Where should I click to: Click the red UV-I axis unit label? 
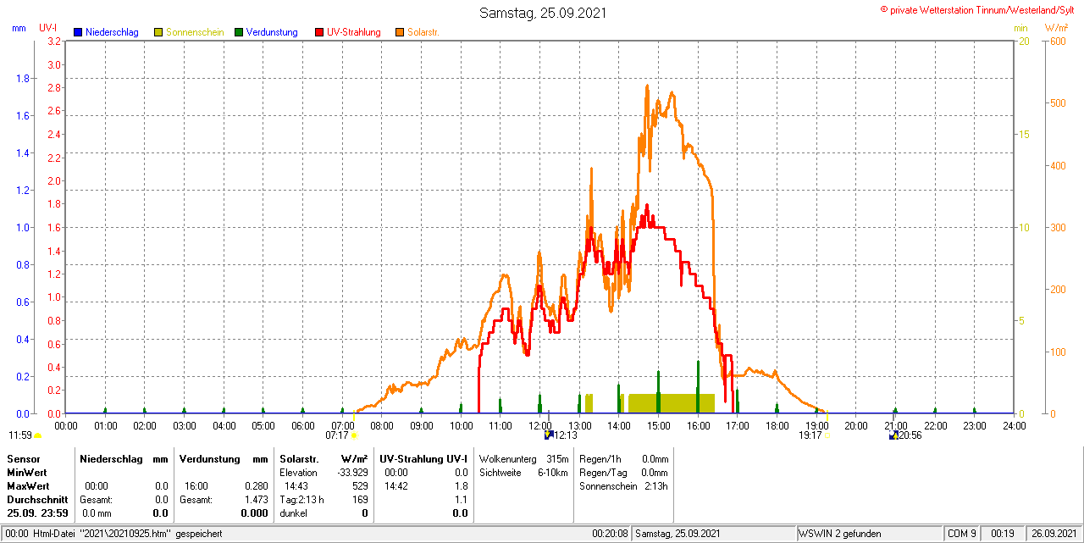48,28
